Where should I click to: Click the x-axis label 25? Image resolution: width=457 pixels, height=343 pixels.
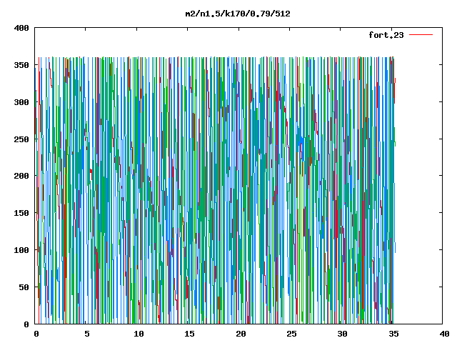291,334
